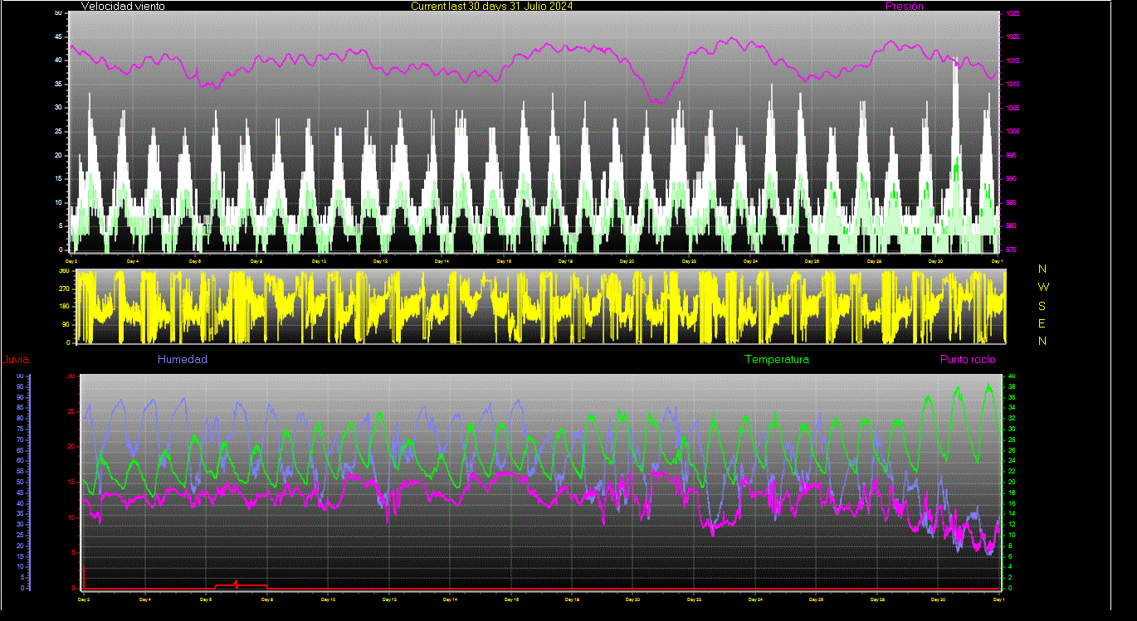Click the 180 tick on wind direction axis
Viewport: 1137px width, 621px height.
(64, 307)
